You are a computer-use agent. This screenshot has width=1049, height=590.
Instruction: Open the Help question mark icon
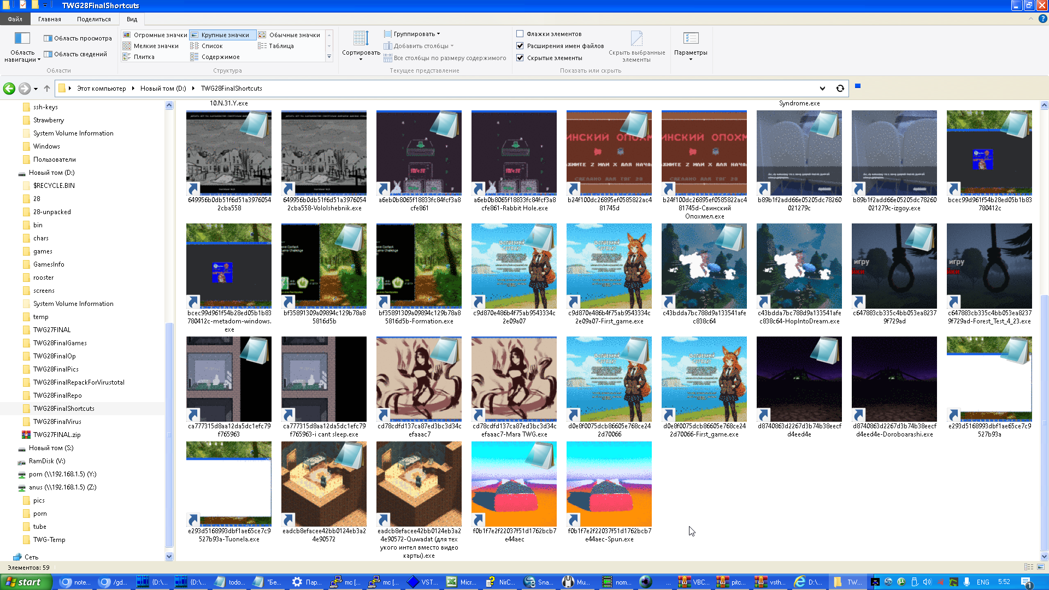point(1042,19)
